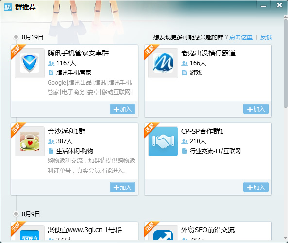288x243 pixels.
Task: Click group name 金沙返利1群
Action: [67, 131]
